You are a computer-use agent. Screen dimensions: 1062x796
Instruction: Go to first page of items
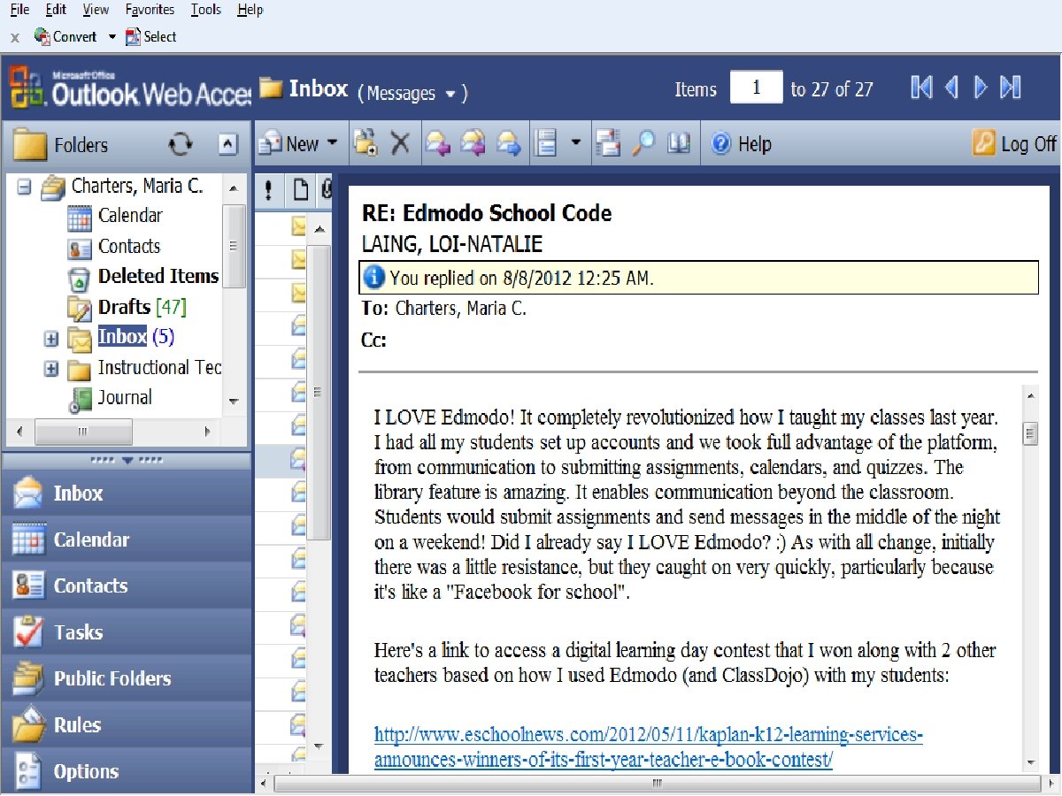point(921,88)
